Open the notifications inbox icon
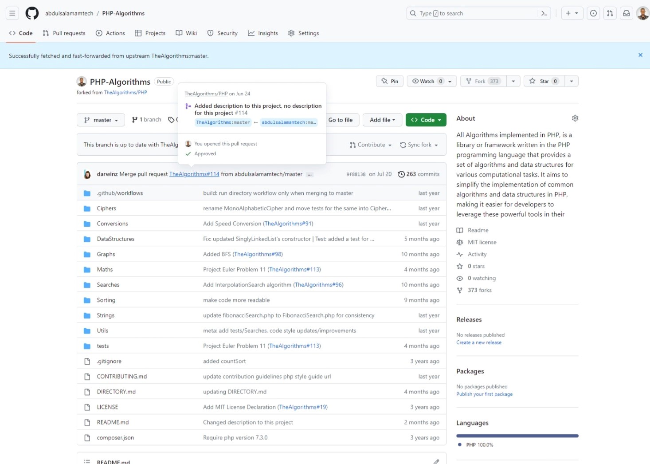This screenshot has height=464, width=650. [x=627, y=13]
